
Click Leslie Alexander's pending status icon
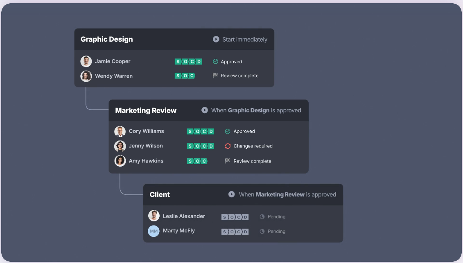(x=262, y=217)
